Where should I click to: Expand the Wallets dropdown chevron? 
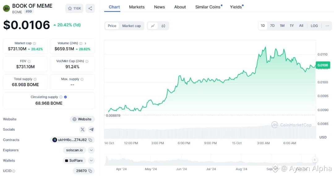pyautogui.click(x=91, y=161)
